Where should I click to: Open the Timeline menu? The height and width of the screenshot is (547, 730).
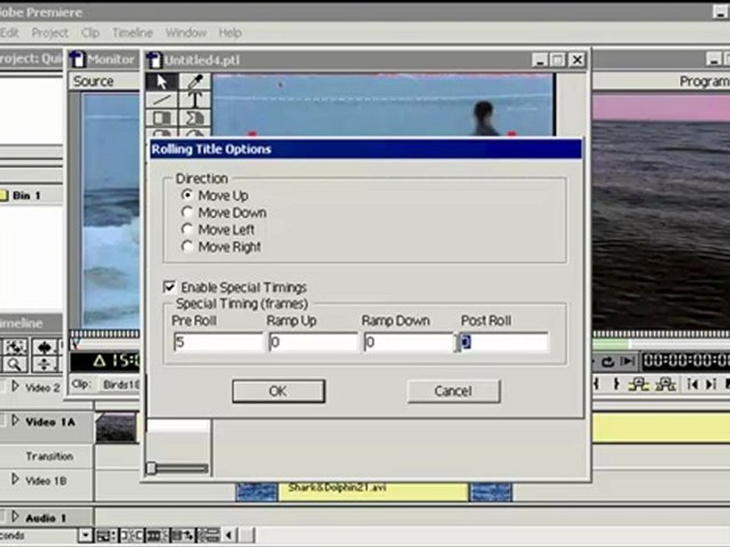click(x=132, y=33)
